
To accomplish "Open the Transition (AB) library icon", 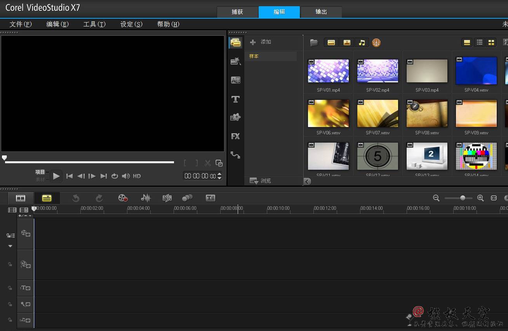I will coord(236,80).
